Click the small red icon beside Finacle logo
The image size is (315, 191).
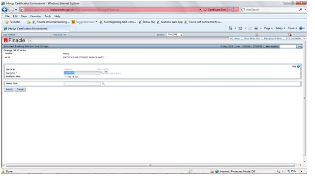point(31,40)
